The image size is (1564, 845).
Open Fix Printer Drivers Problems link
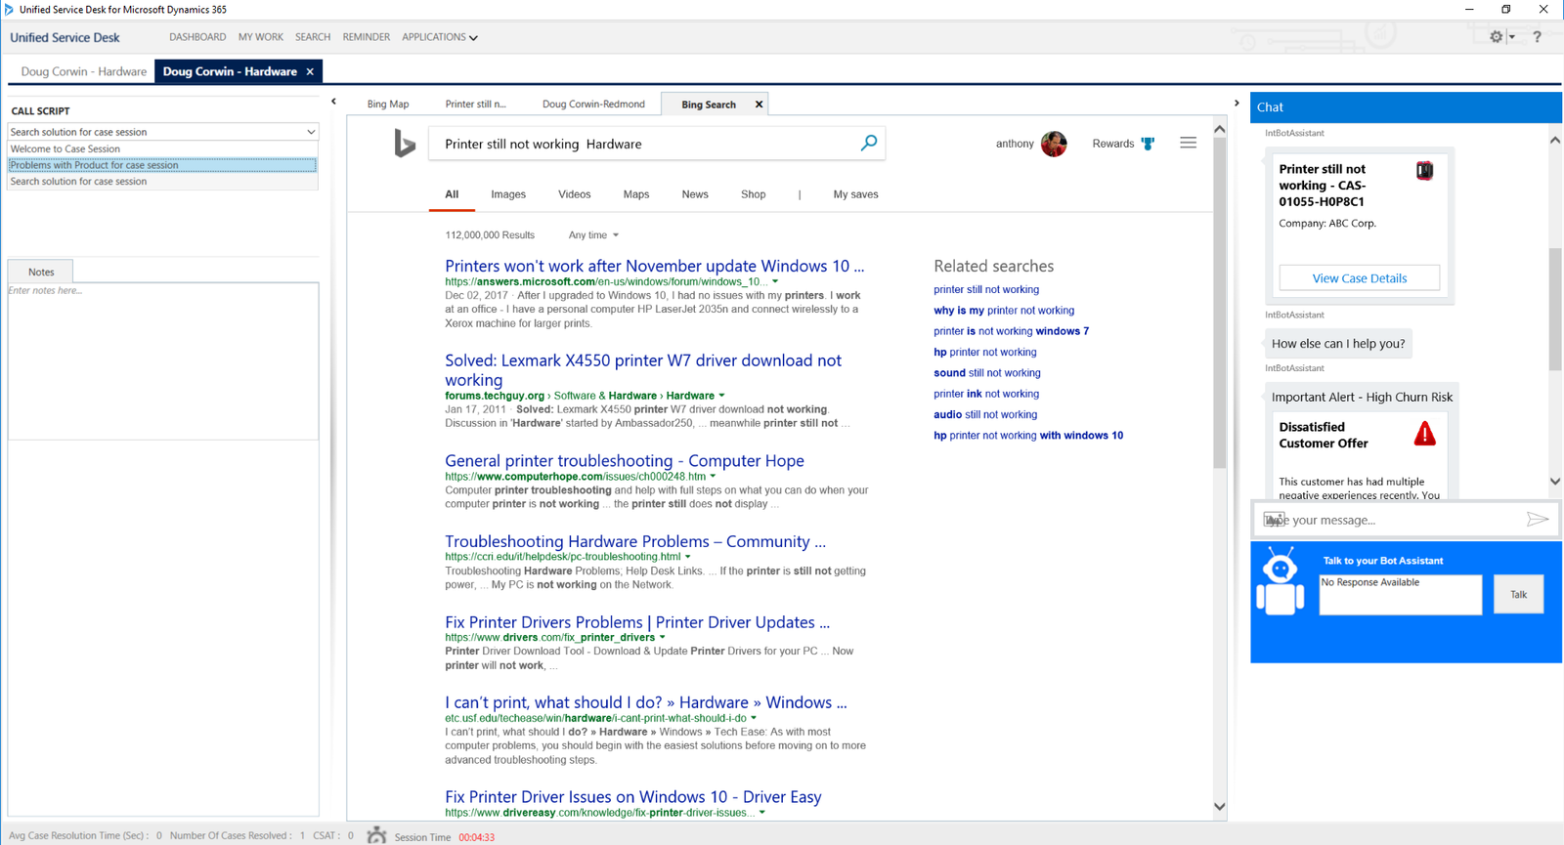pyautogui.click(x=637, y=622)
